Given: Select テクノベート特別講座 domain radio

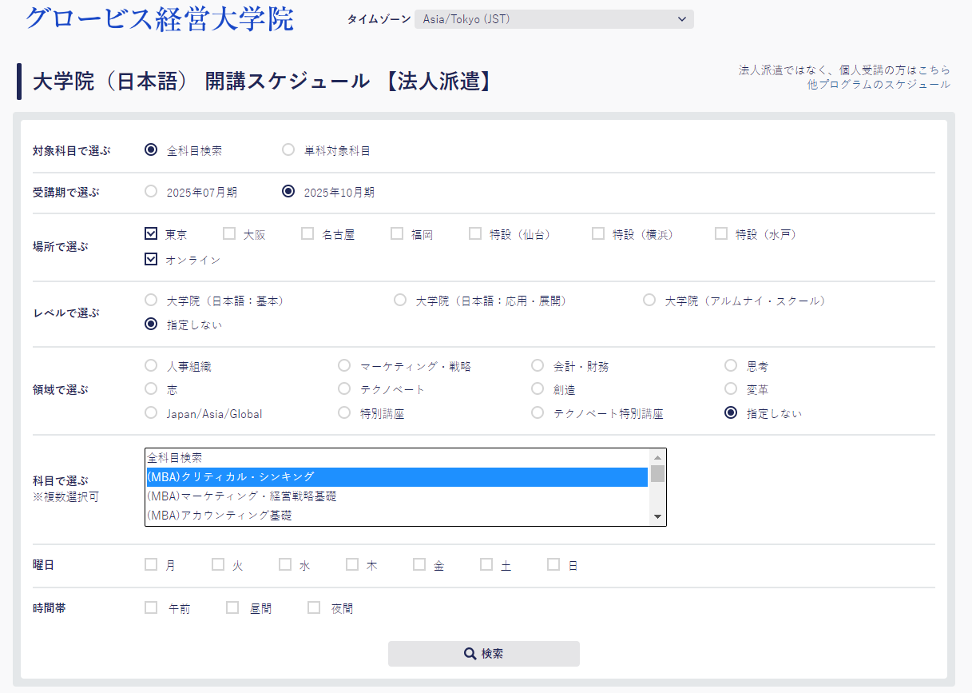Looking at the screenshot, I should pyautogui.click(x=538, y=412).
